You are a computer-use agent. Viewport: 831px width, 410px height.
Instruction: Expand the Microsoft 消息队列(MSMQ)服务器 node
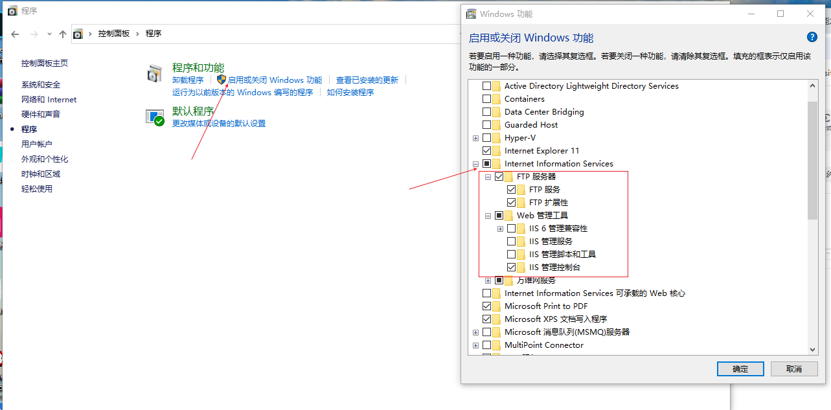(475, 332)
